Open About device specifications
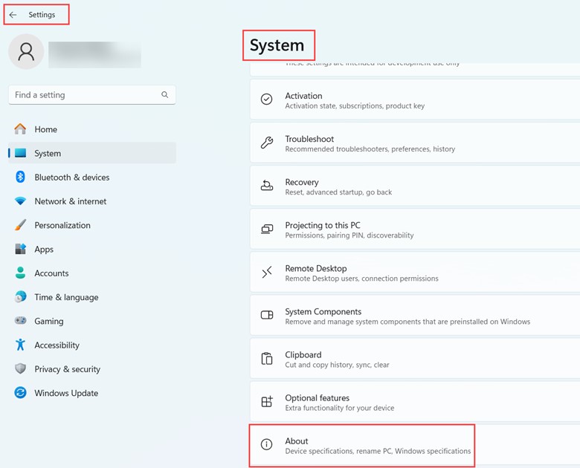This screenshot has height=468, width=580. click(x=415, y=445)
